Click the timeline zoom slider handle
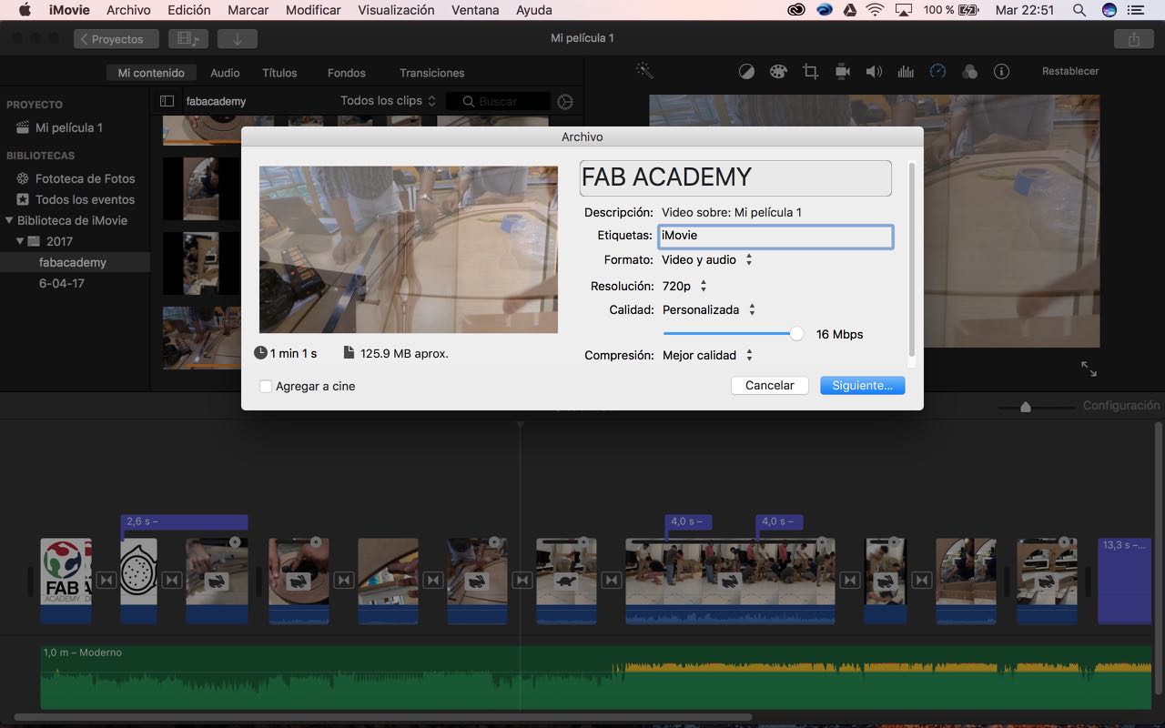The height and width of the screenshot is (728, 1165). (x=1026, y=407)
